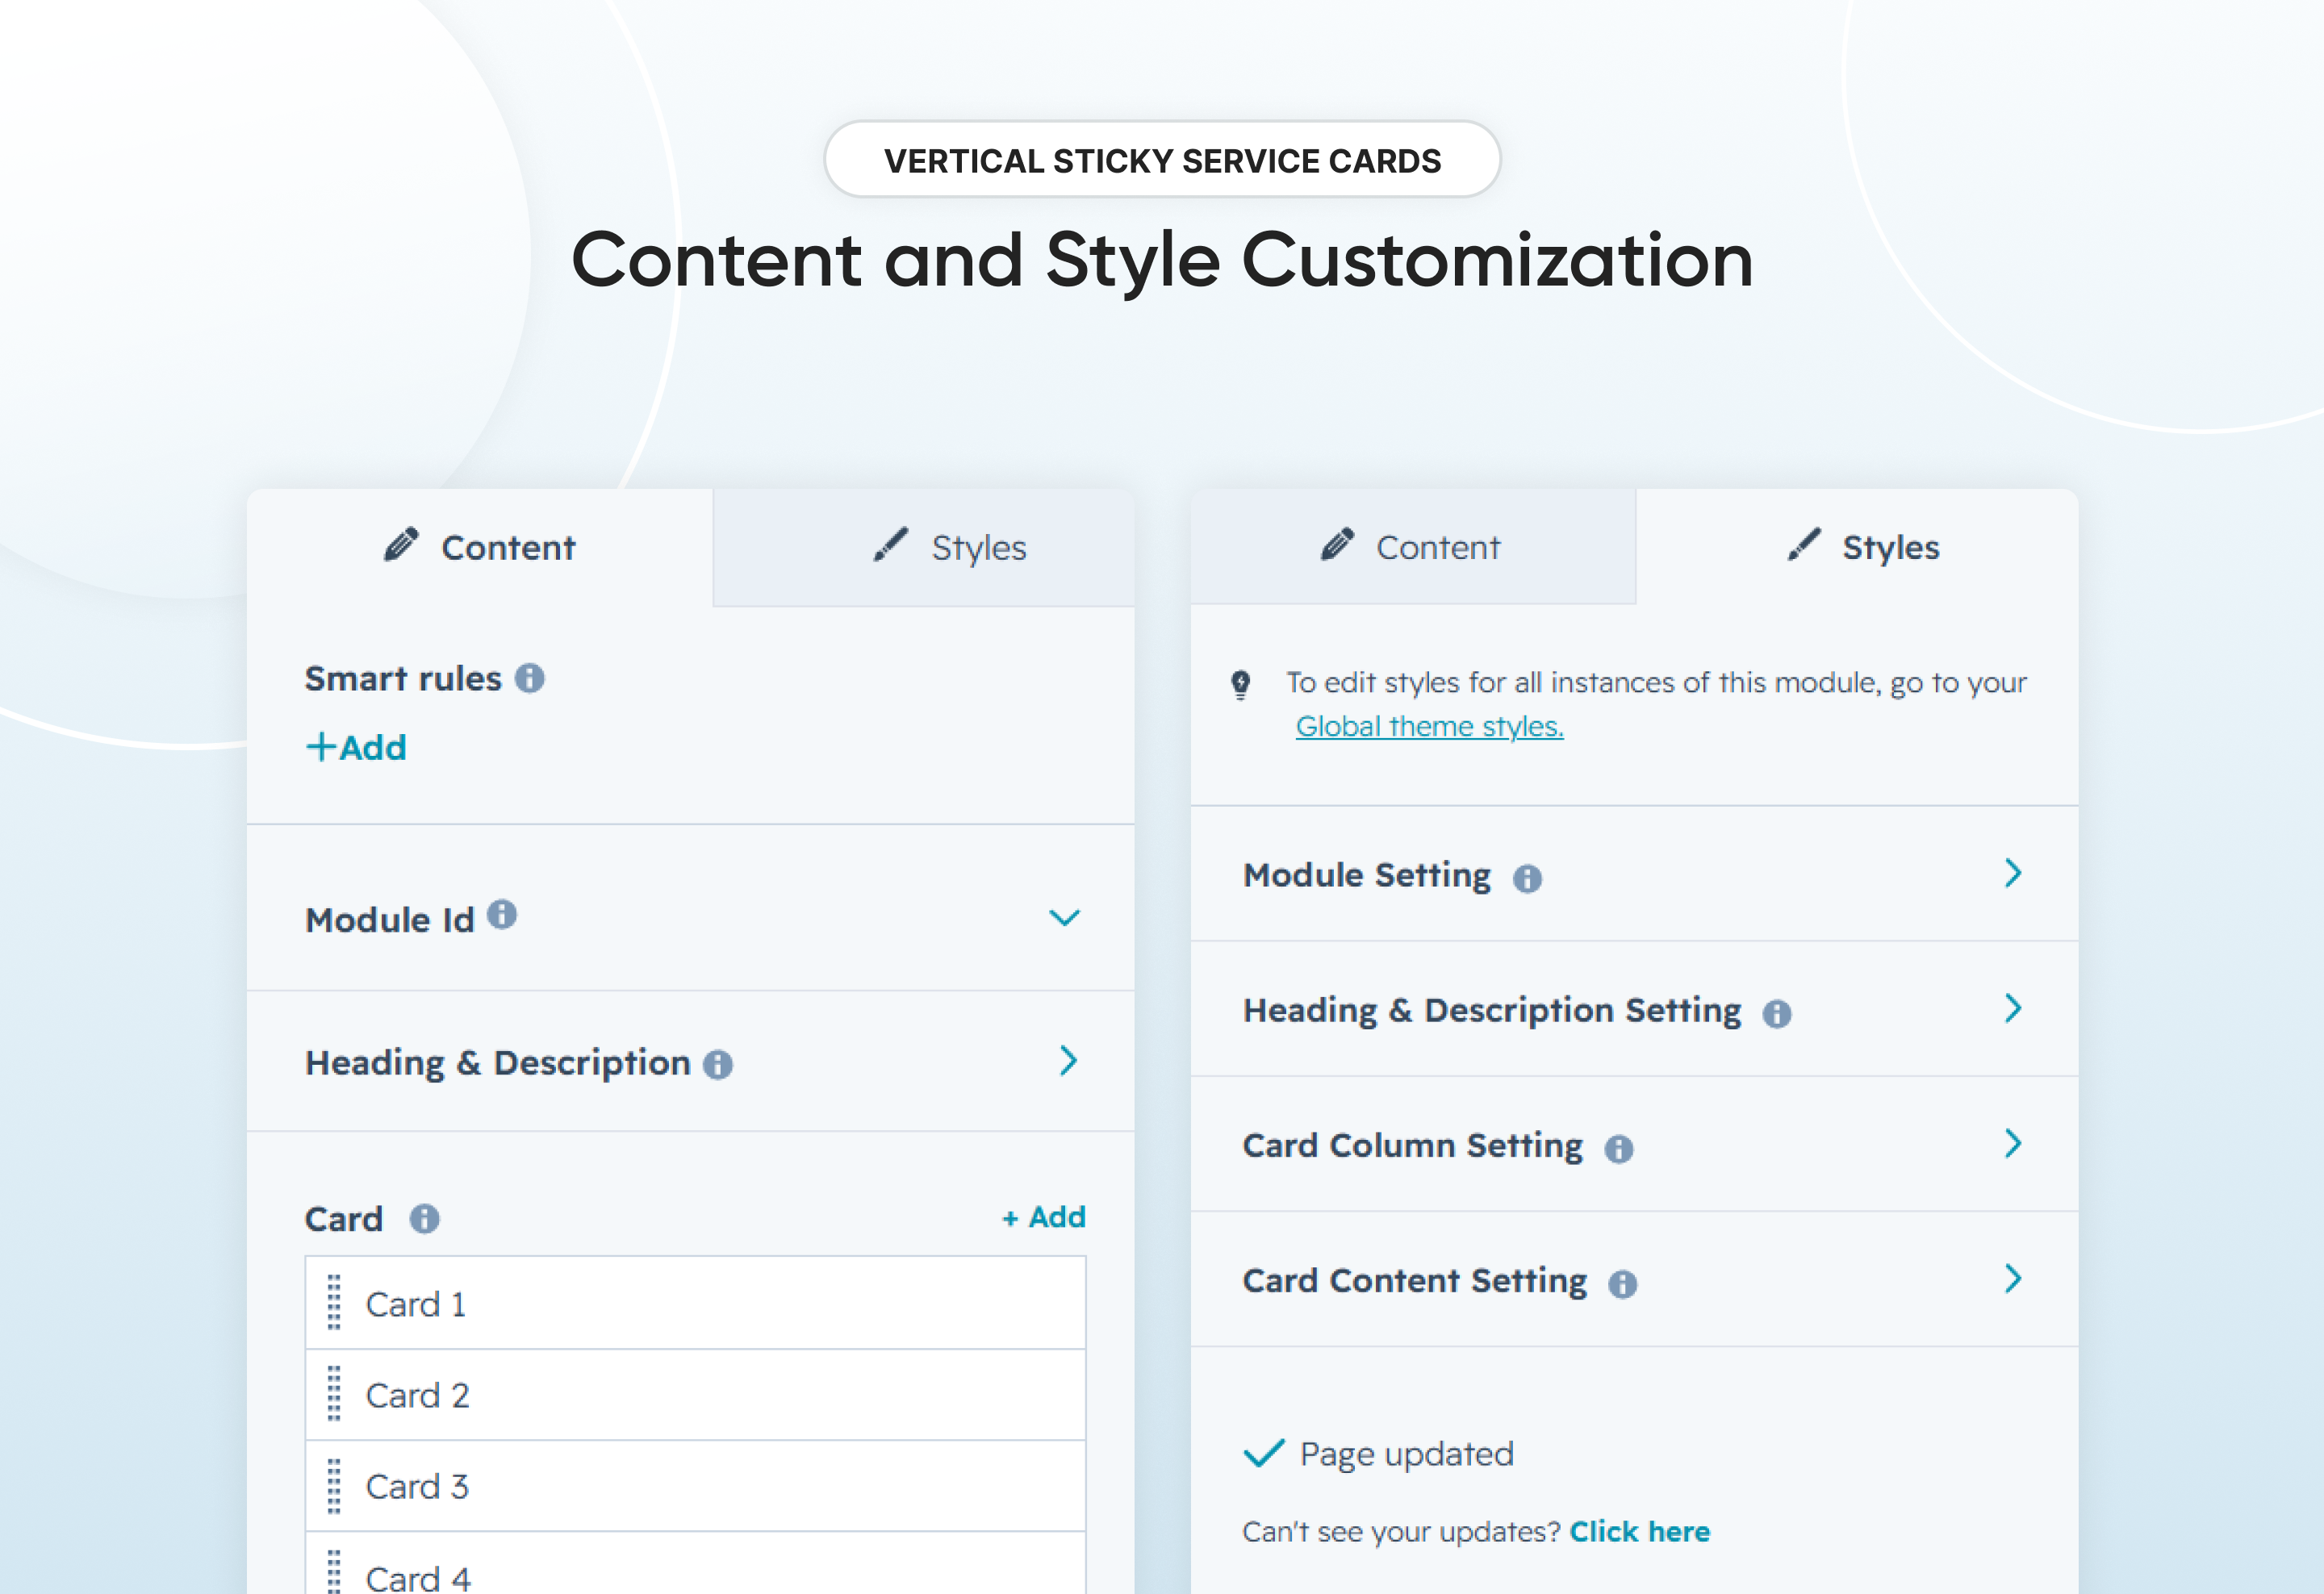Open Card 4 list item

[695, 1564]
